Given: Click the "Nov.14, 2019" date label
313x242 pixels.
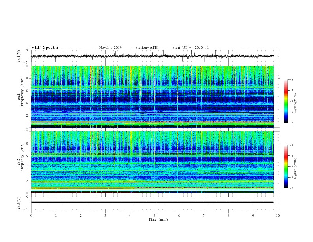Looking at the screenshot, I should click(110, 47).
